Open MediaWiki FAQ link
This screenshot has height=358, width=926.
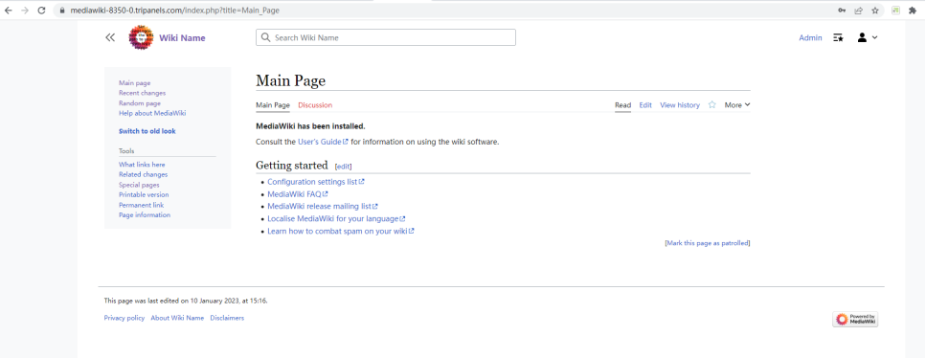coord(298,193)
